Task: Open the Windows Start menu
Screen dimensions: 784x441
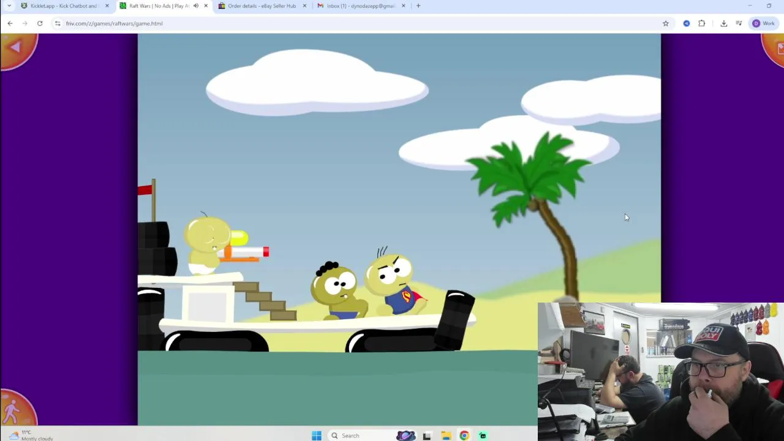Action: 317,435
